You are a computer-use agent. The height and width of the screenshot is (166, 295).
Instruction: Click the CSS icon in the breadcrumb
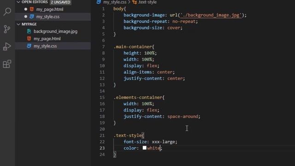pos(99,2)
